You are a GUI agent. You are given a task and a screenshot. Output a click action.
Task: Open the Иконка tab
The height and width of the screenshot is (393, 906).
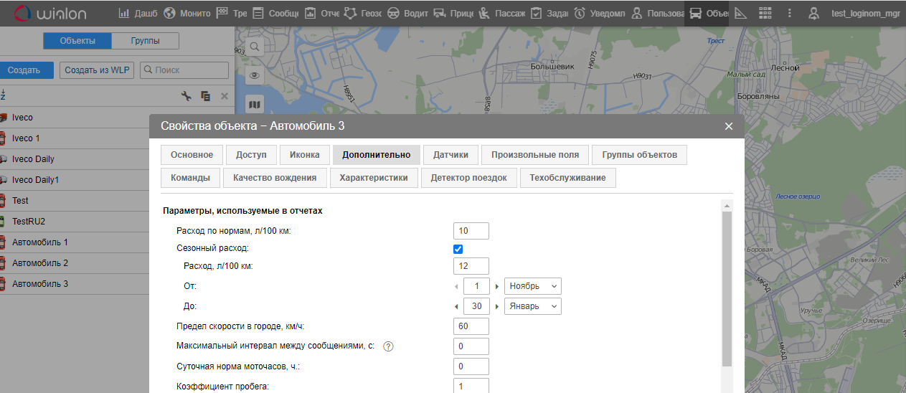(x=305, y=155)
